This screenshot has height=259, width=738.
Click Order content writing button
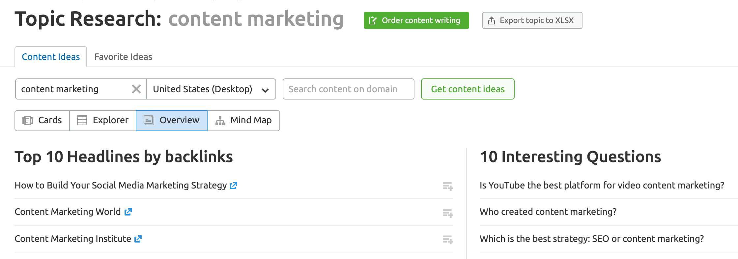pyautogui.click(x=416, y=20)
